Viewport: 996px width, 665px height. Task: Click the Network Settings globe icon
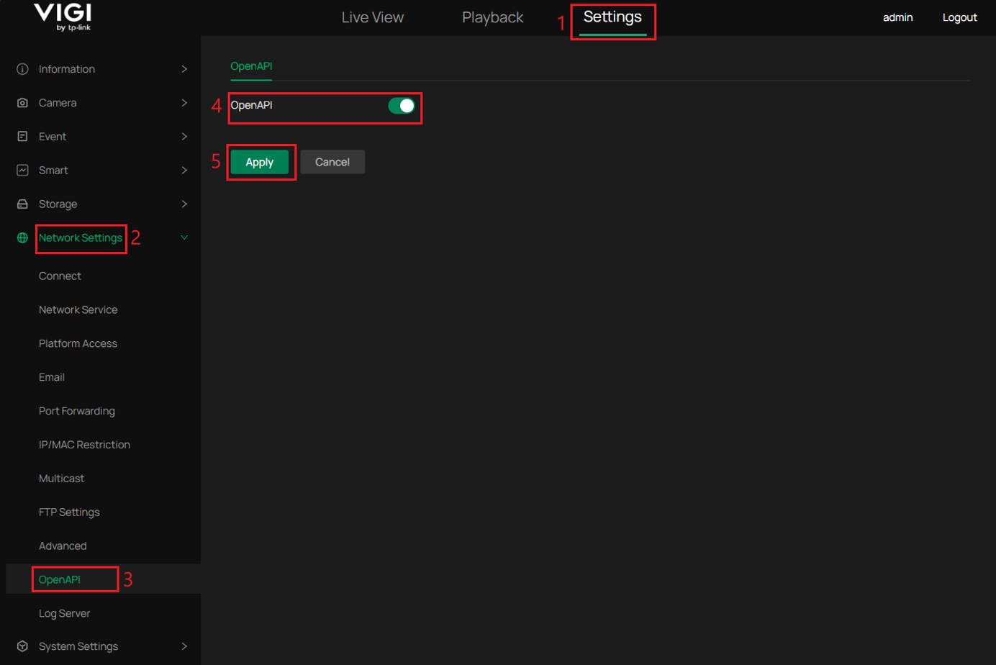(x=22, y=237)
